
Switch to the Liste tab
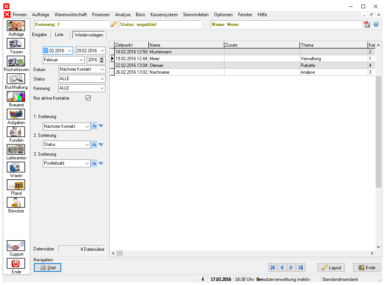tap(59, 35)
